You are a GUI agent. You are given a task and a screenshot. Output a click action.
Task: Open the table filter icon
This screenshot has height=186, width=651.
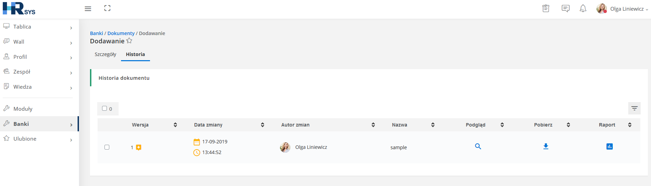pyautogui.click(x=634, y=108)
